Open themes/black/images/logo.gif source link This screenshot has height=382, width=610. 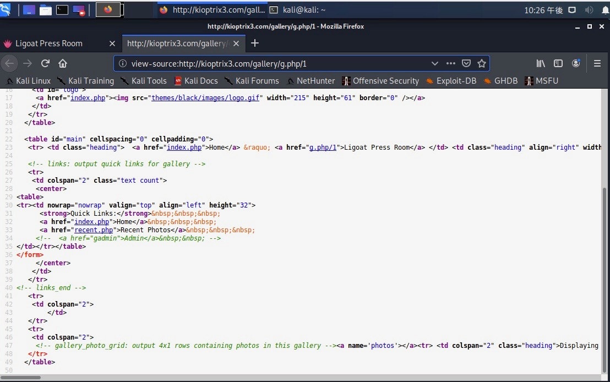pos(205,98)
